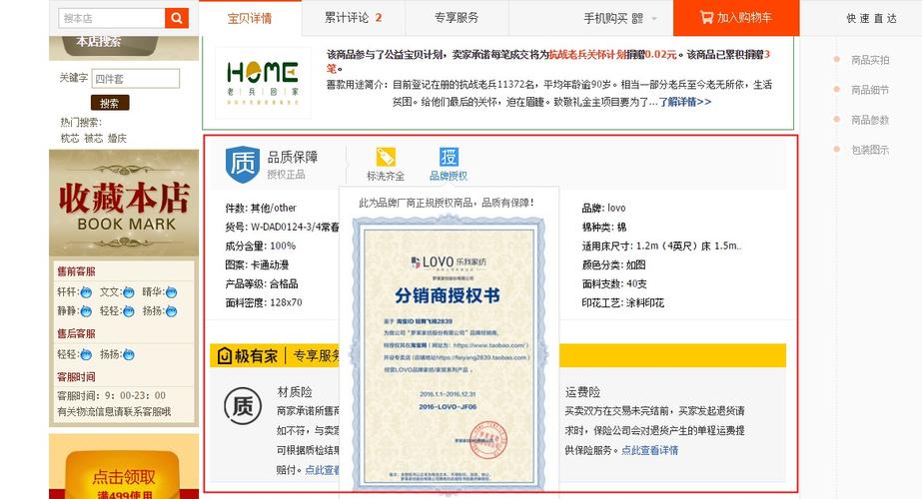Jump to 商品实拍 section
Image resolution: width=922 pixels, height=499 pixels.
point(870,60)
